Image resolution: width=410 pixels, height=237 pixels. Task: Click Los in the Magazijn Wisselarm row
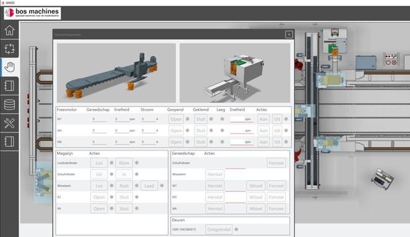(x=99, y=186)
